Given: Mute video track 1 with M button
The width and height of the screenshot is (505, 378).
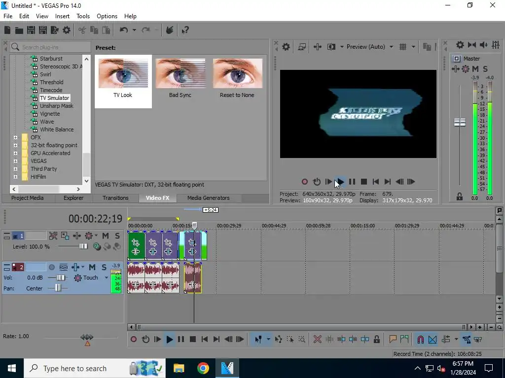Looking at the screenshot, I should coord(106,236).
